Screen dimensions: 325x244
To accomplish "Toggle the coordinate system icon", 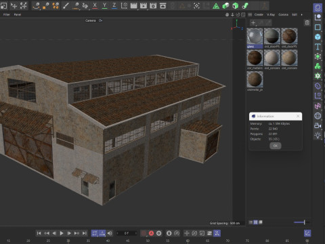I will [x=124, y=5].
